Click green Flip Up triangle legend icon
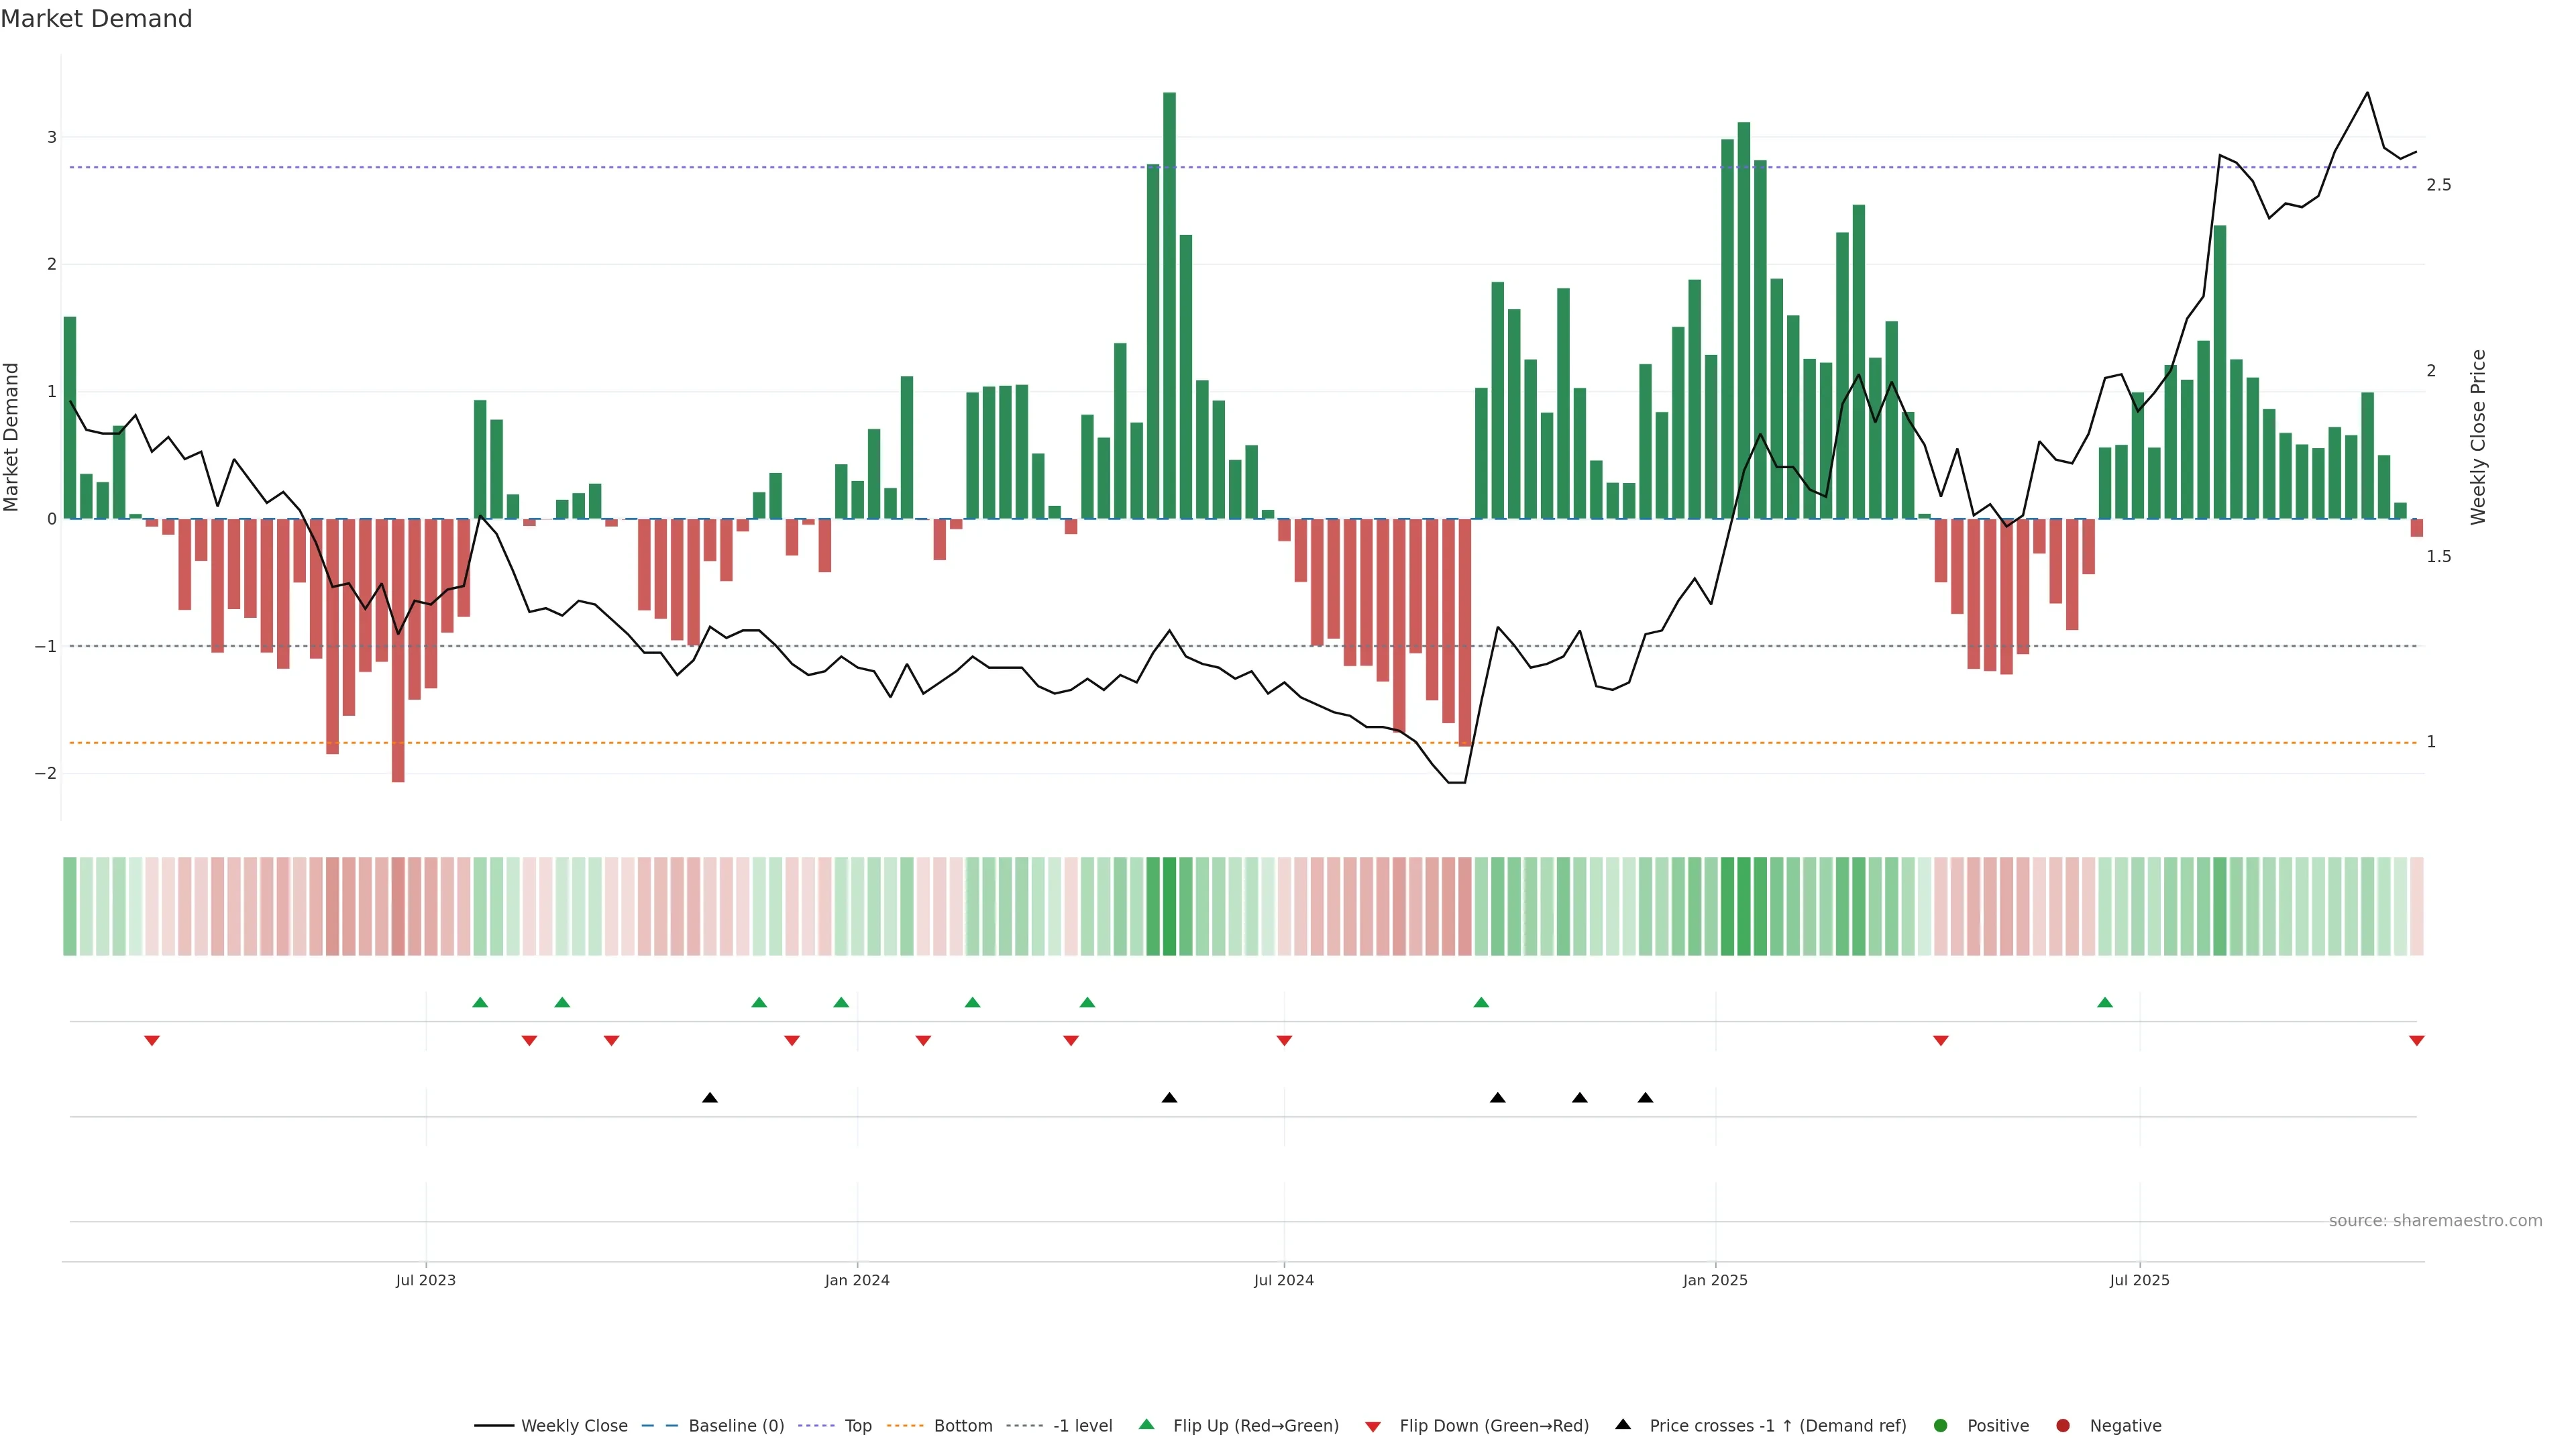The image size is (2576, 1449). tap(1147, 1425)
